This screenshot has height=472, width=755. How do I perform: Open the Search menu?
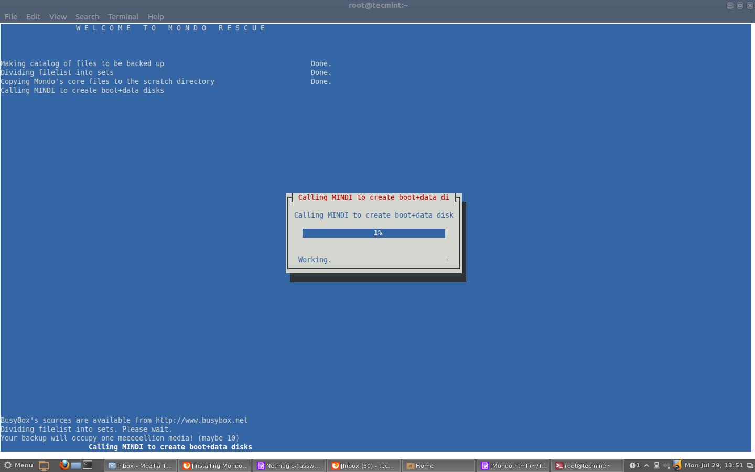(x=87, y=17)
